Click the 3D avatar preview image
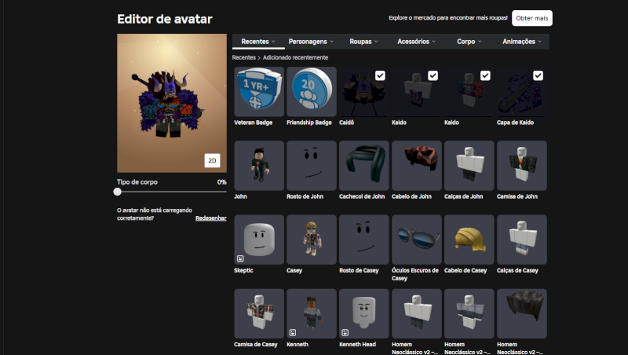 tap(172, 103)
